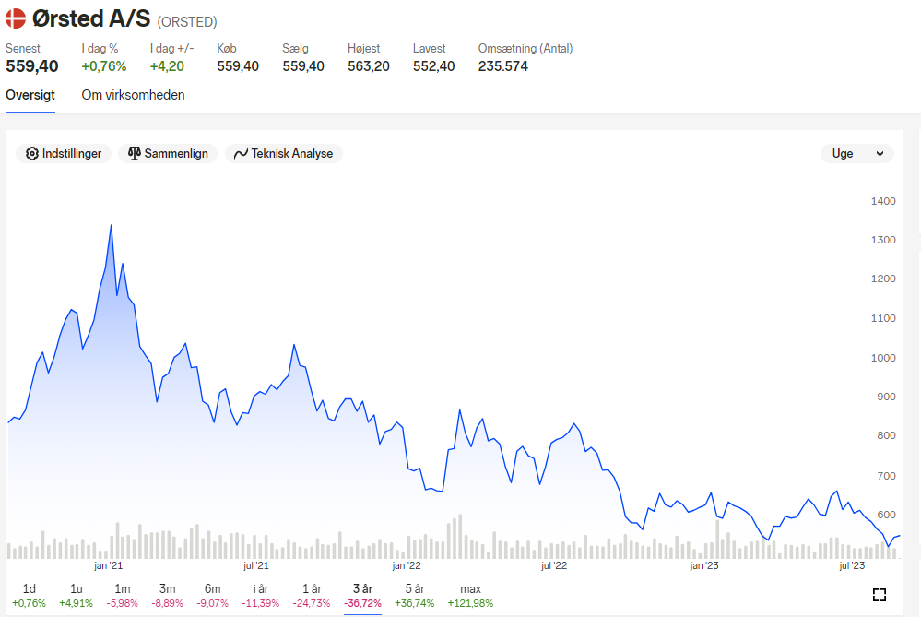Click the jan '21 axis label
The image size is (921, 617).
[108, 565]
